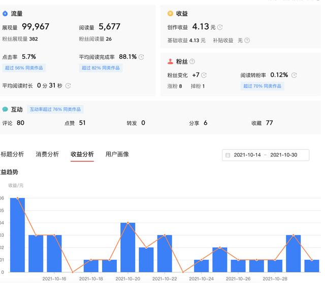Click the question mark icon next to 补贴收益

point(247,41)
